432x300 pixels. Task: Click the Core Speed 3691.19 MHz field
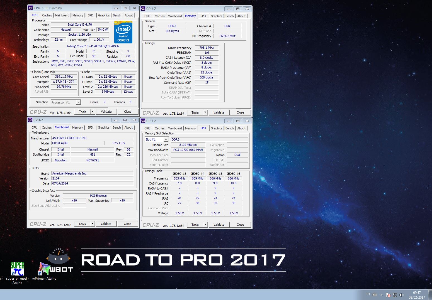coord(64,77)
